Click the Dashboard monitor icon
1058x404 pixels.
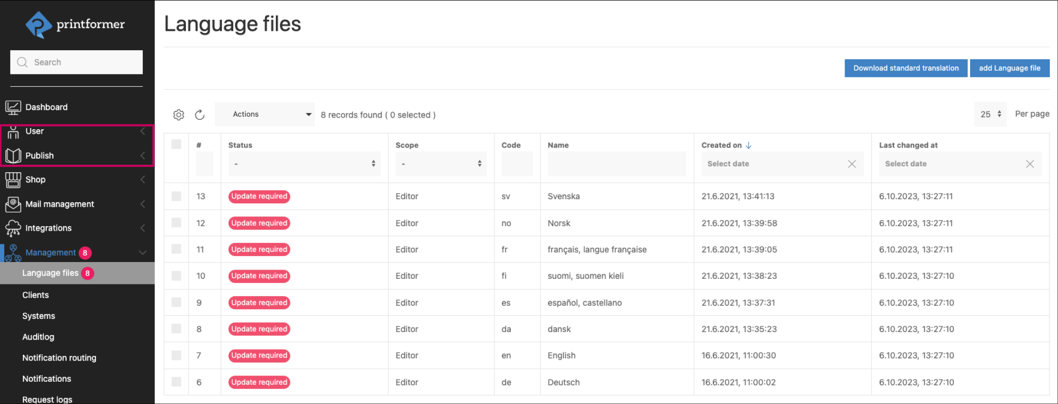coord(13,107)
